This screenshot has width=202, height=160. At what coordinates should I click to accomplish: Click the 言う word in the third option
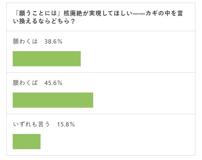click(44, 124)
